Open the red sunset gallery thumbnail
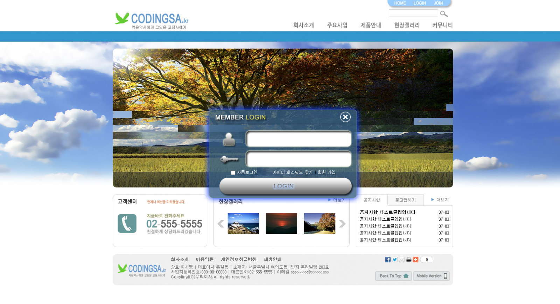Viewport: 560px width, 304px height. (281, 224)
